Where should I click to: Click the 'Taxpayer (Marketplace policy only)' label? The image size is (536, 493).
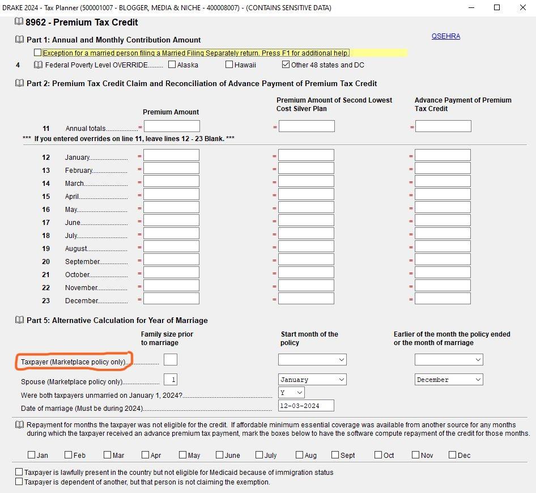[x=74, y=362]
